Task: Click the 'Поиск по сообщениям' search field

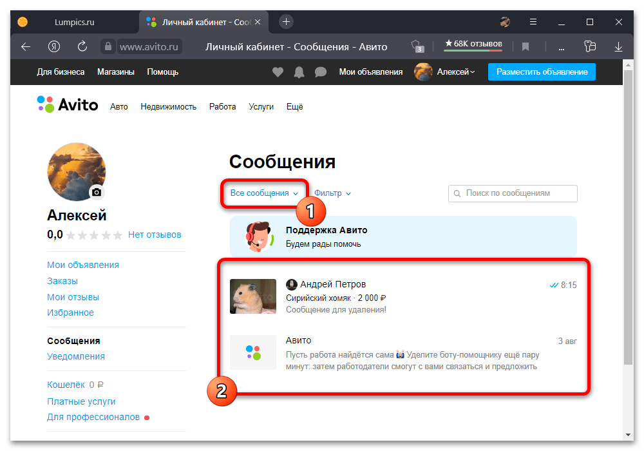Action: click(513, 193)
